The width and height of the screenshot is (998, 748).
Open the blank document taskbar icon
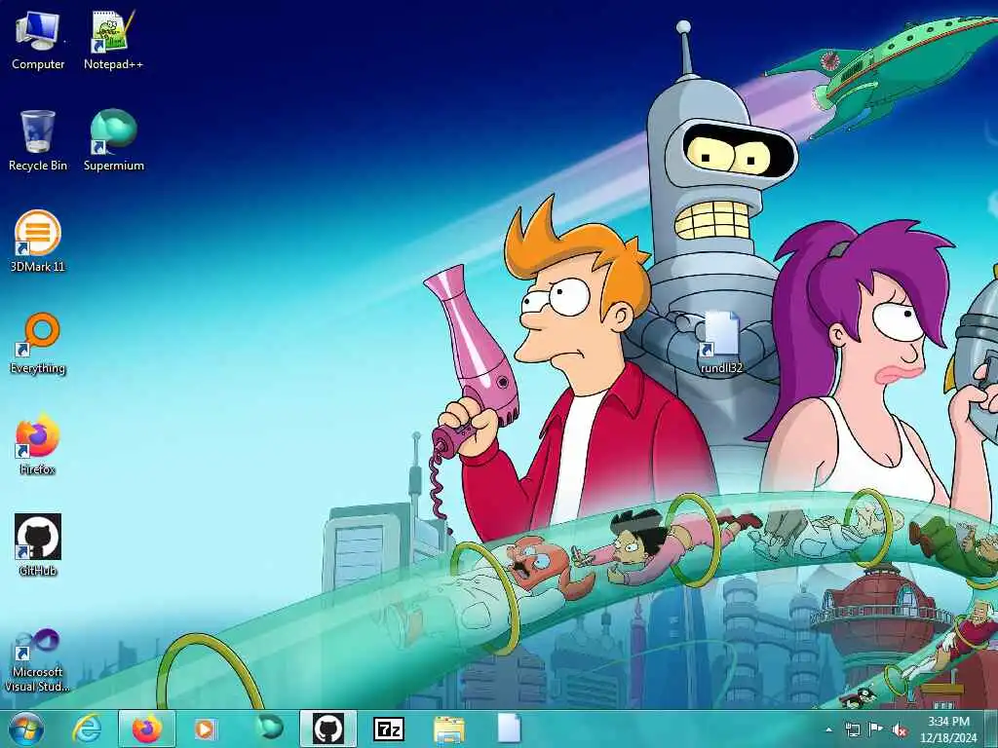[x=509, y=729]
